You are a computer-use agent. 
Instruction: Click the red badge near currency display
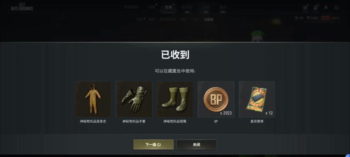point(325,18)
